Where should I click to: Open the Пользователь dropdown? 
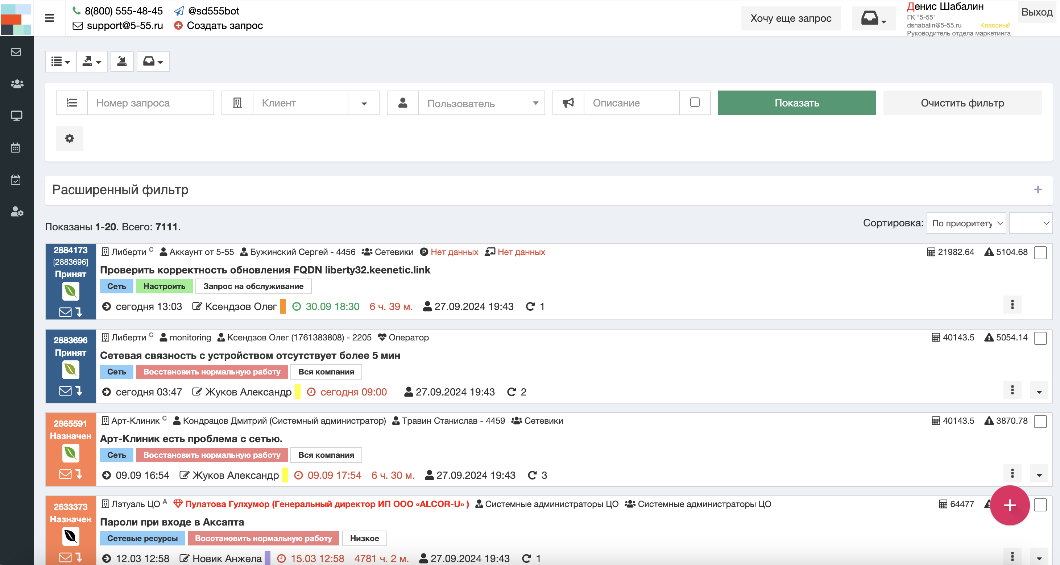481,103
